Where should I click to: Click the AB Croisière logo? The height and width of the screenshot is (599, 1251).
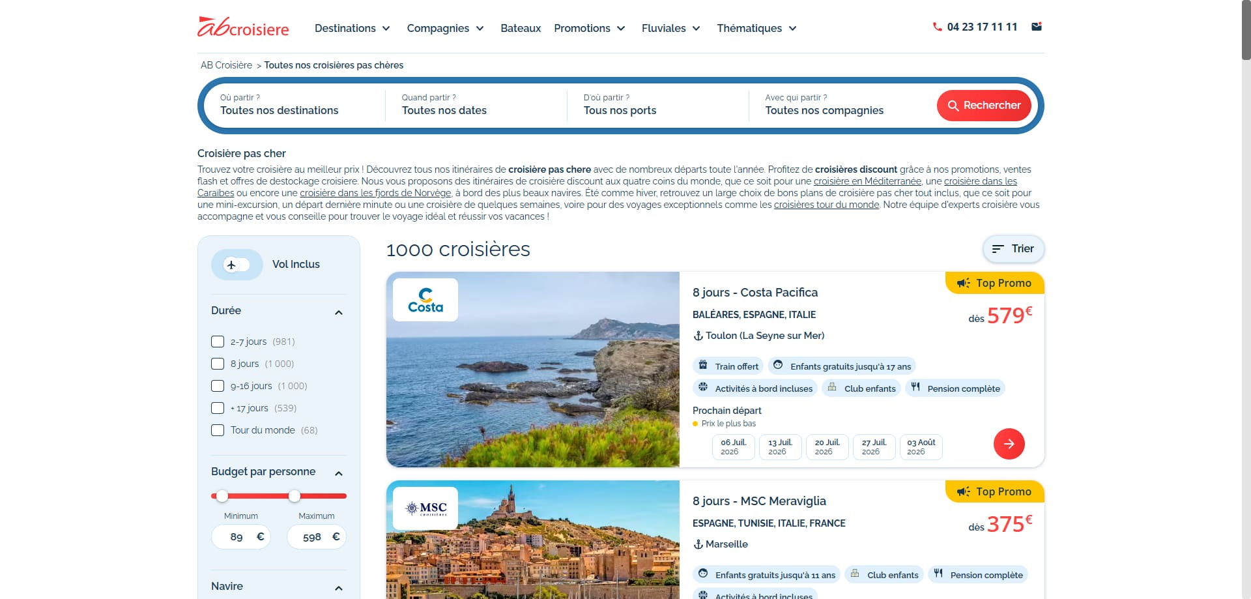tap(243, 27)
